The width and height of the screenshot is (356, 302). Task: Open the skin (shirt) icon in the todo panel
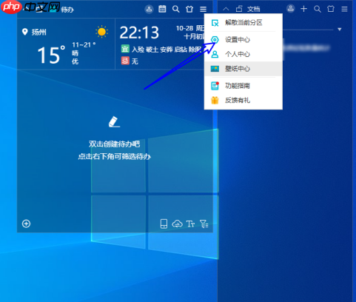click(x=189, y=9)
